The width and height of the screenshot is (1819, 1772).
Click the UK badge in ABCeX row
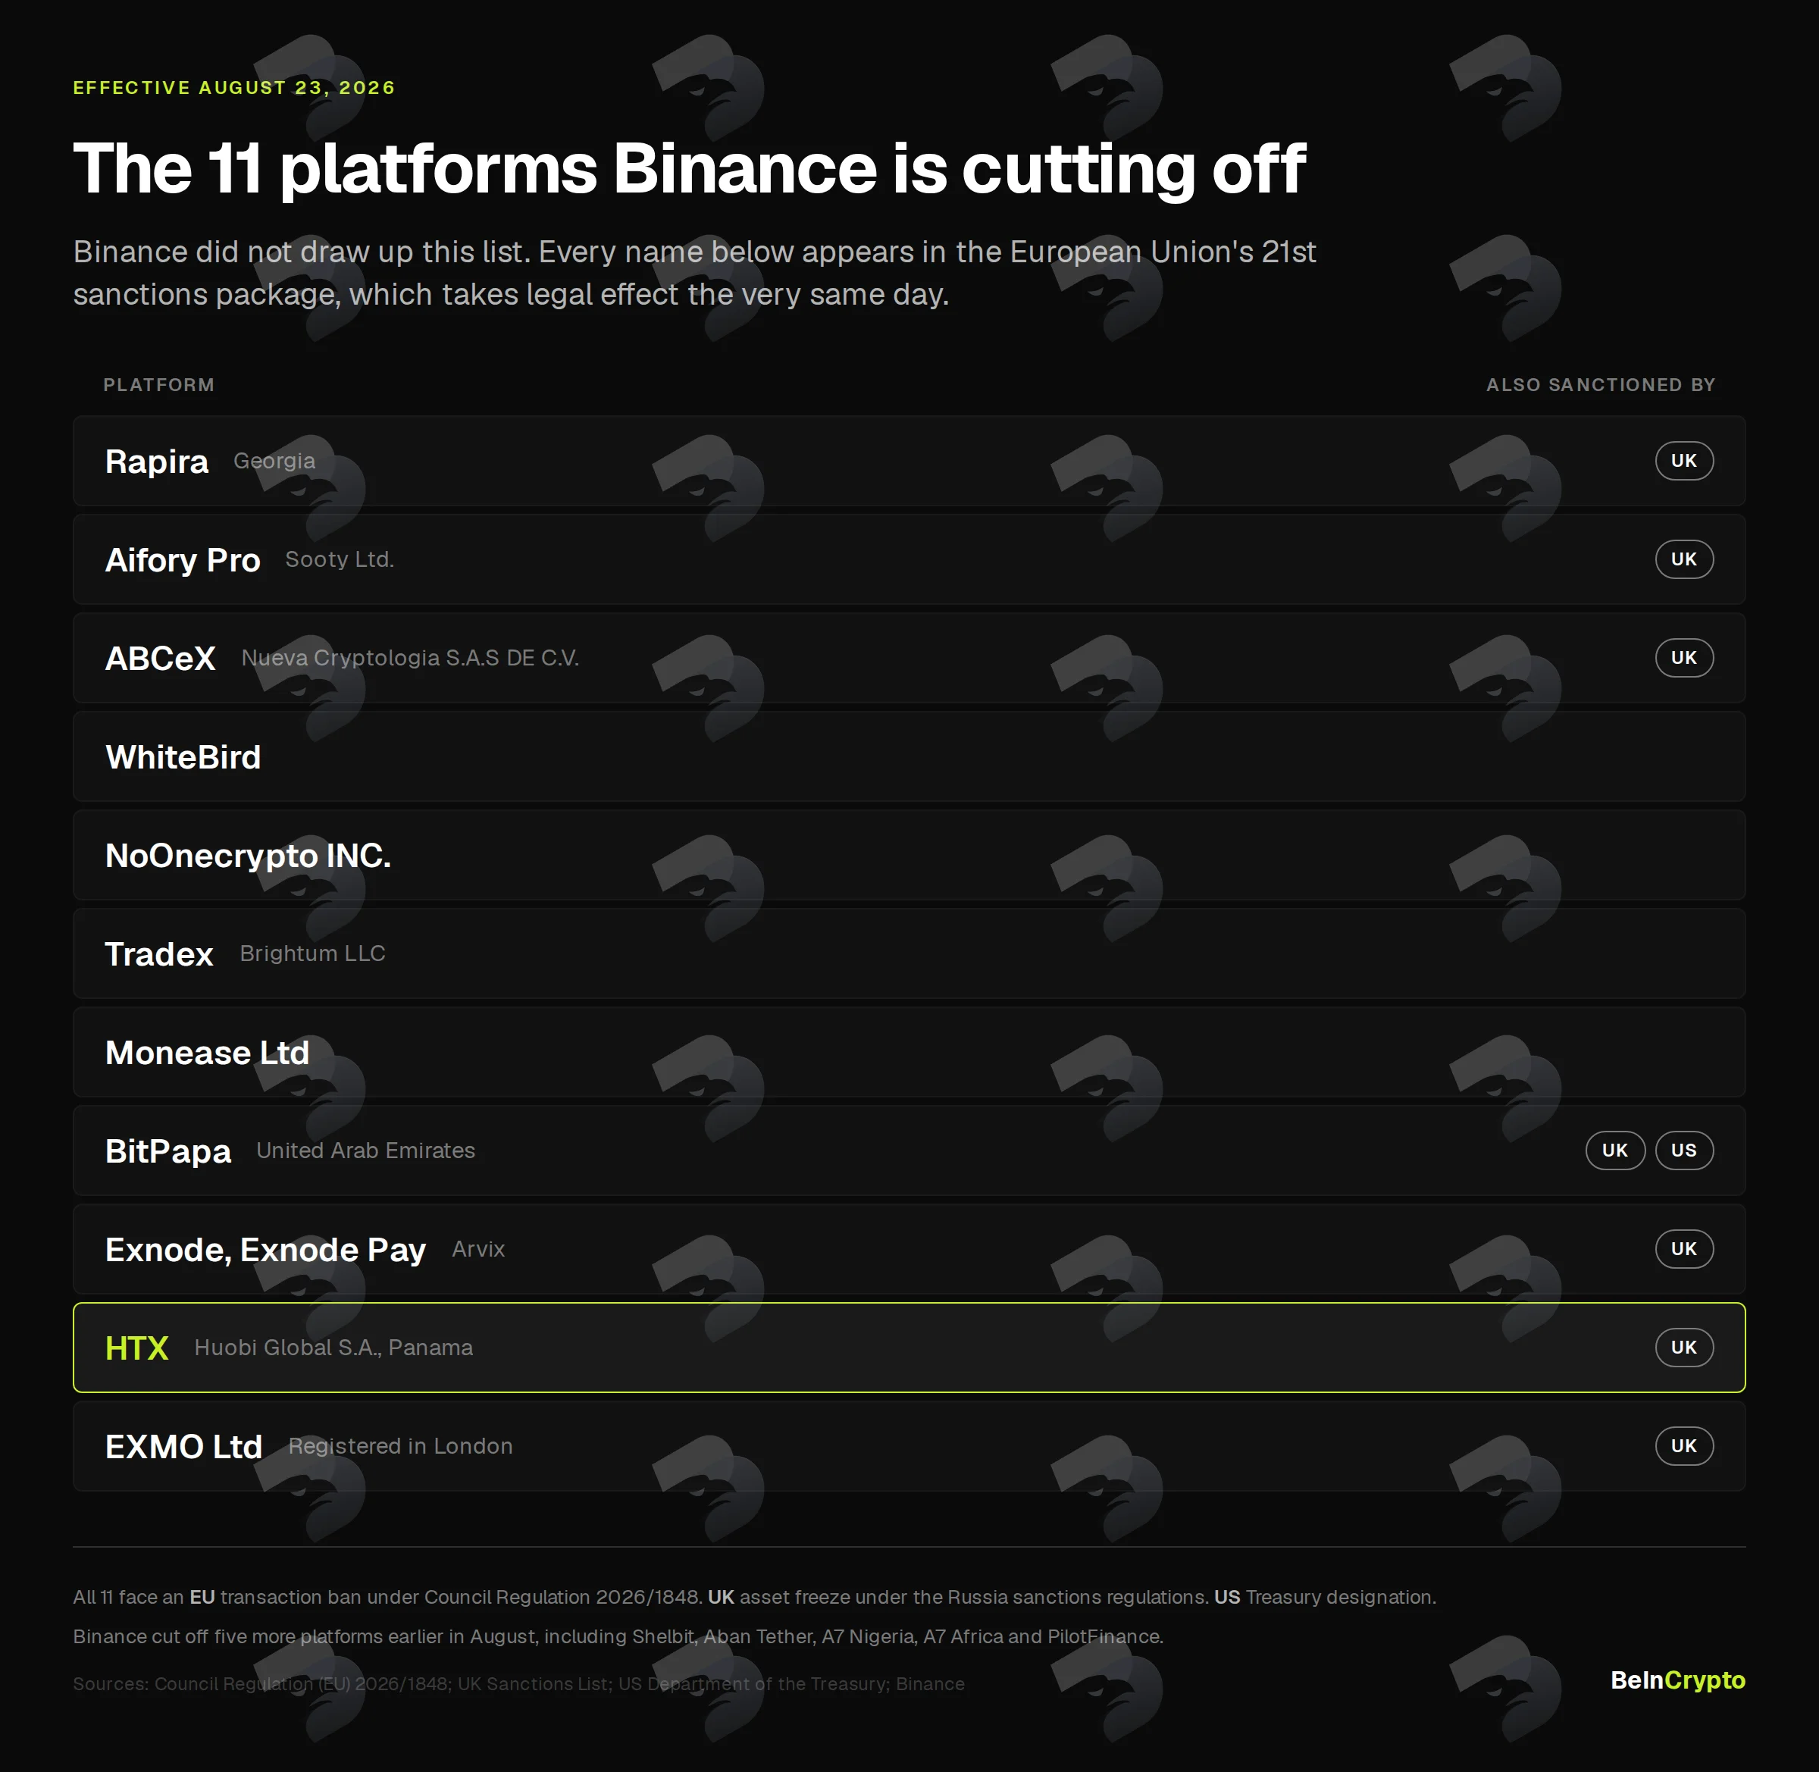pos(1683,658)
